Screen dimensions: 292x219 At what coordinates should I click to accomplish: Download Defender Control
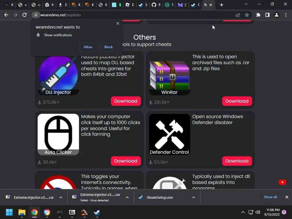click(x=237, y=161)
